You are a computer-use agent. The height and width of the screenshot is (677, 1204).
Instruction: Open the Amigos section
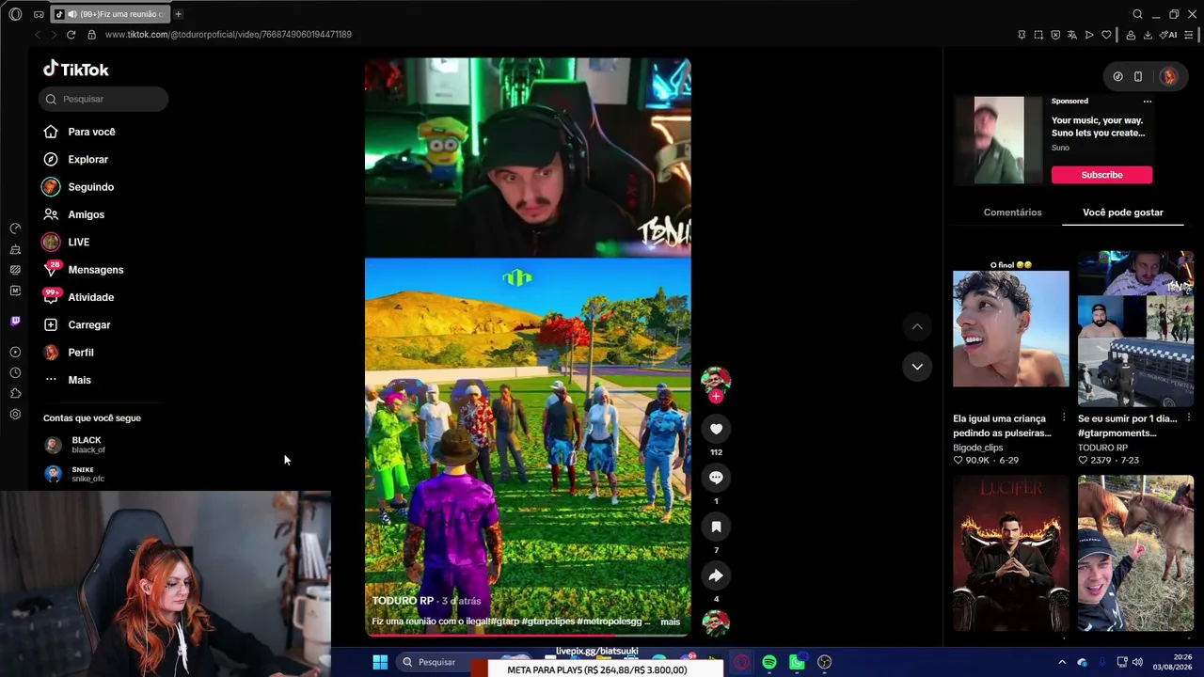(x=74, y=214)
